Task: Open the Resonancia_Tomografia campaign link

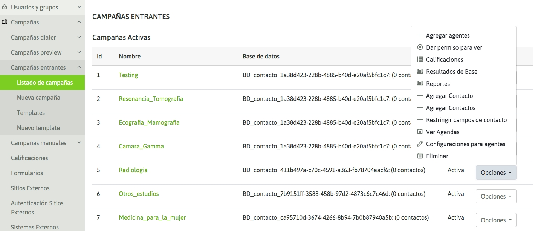Action: point(151,99)
